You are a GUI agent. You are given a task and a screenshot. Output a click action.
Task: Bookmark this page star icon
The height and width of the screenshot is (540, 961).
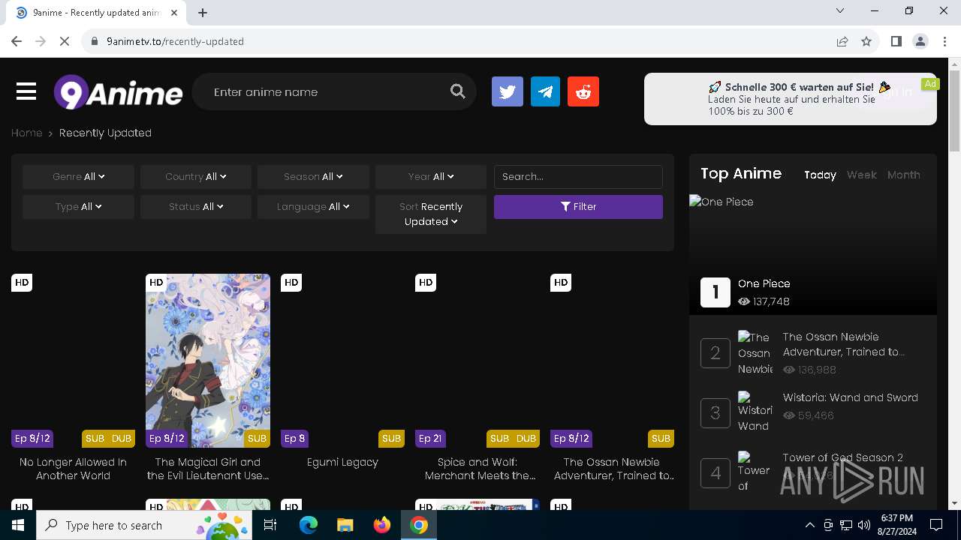pyautogui.click(x=866, y=41)
